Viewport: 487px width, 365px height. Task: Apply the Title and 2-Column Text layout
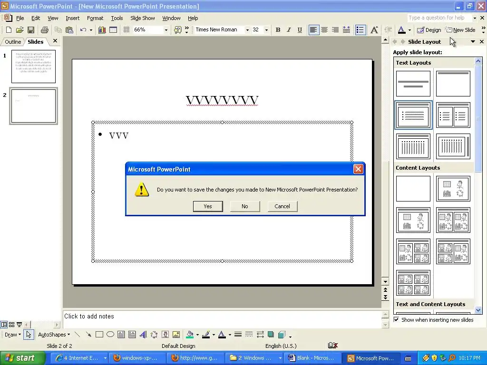pos(453,115)
